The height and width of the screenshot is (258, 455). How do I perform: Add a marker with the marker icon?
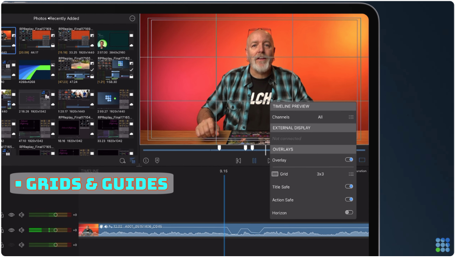coord(157,160)
